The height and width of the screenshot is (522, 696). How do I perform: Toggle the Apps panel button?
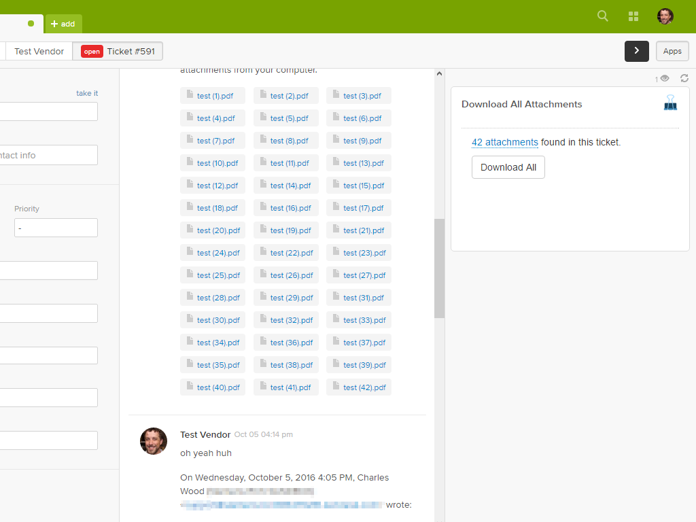coord(672,51)
